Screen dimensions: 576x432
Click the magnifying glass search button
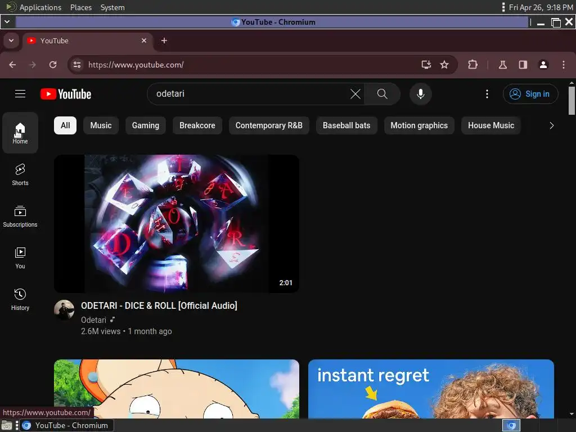click(x=382, y=94)
